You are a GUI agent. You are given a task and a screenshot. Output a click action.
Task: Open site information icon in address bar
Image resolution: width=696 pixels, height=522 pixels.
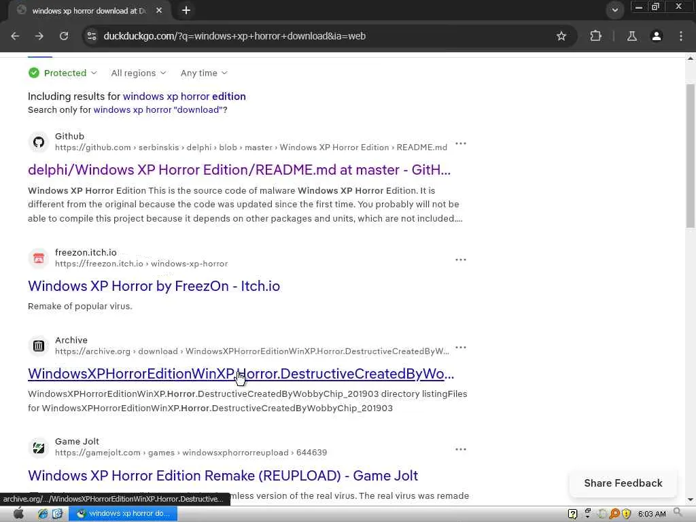92,36
